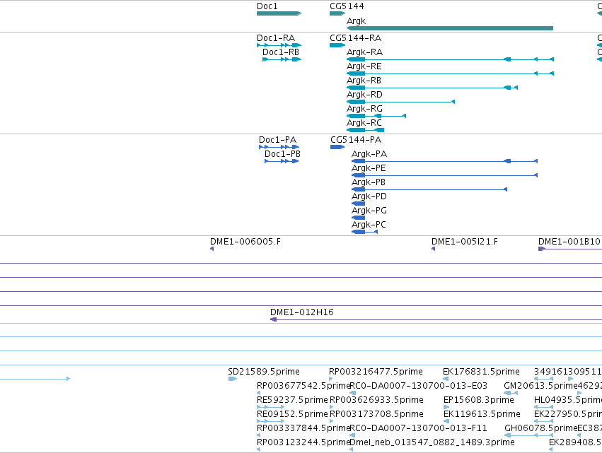Click EST EK176831.5prime
The height and width of the screenshot is (453, 602).
[x=446, y=379]
